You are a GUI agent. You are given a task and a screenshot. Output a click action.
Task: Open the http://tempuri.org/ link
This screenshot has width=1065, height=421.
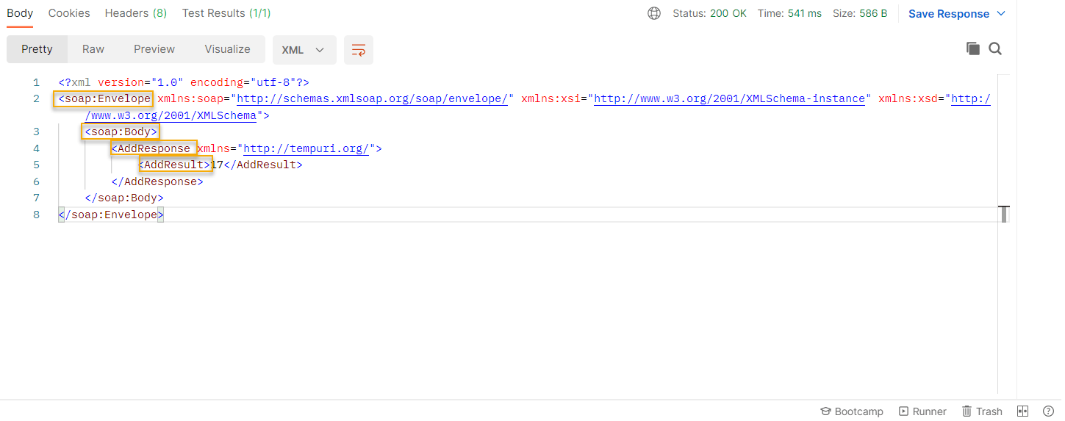tap(306, 148)
